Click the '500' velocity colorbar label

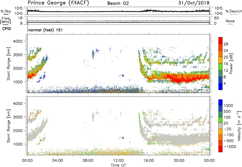pos(227,112)
